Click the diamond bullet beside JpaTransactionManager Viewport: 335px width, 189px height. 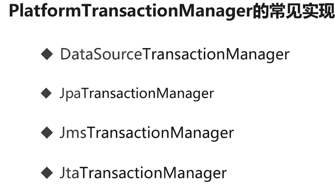pyautogui.click(x=47, y=94)
